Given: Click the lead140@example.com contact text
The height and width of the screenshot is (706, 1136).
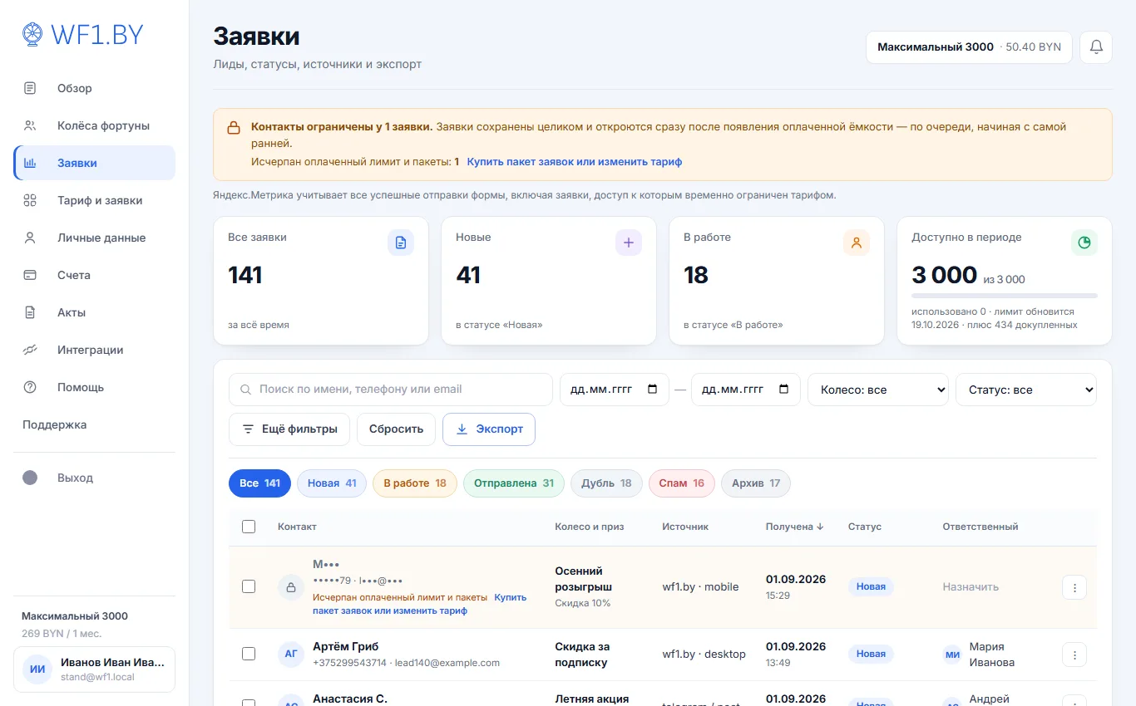Looking at the screenshot, I should [447, 663].
